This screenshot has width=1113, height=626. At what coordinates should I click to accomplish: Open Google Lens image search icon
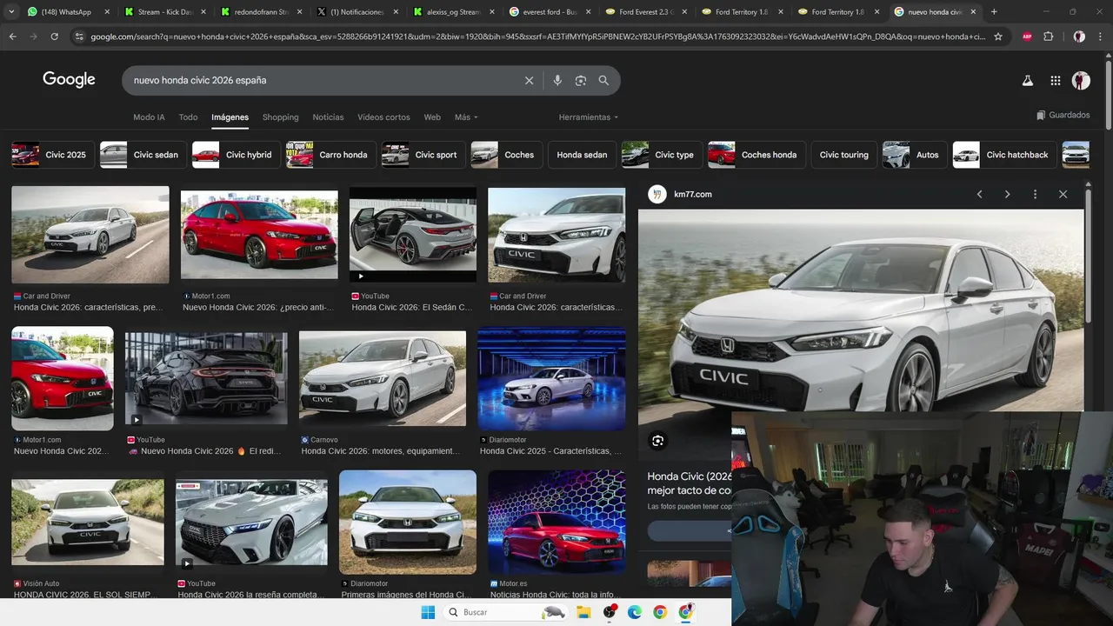[581, 80]
